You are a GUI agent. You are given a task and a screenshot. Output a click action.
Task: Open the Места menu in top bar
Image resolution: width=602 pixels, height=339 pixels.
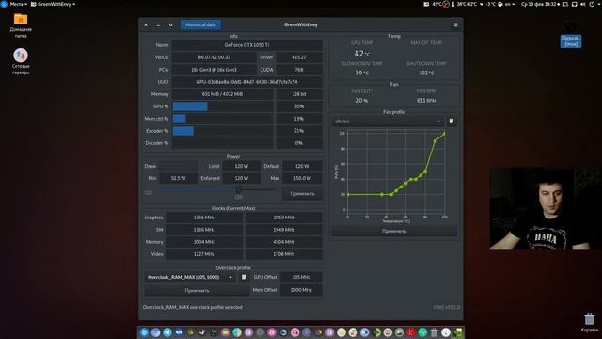[19, 4]
